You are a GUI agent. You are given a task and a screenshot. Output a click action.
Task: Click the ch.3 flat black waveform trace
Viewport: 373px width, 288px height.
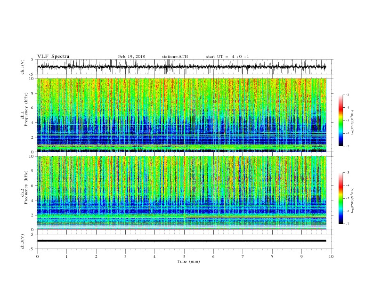pos(181,241)
